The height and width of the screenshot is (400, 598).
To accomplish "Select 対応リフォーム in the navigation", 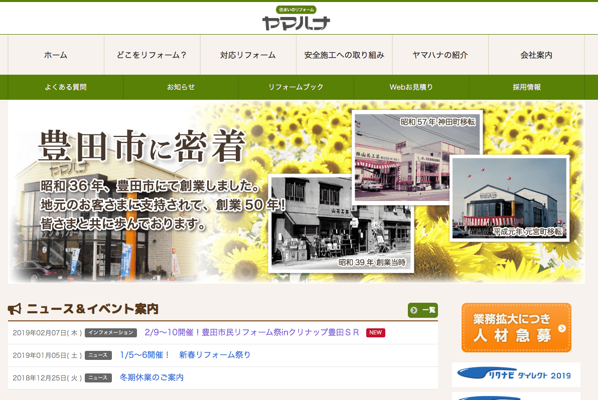I will (x=248, y=55).
